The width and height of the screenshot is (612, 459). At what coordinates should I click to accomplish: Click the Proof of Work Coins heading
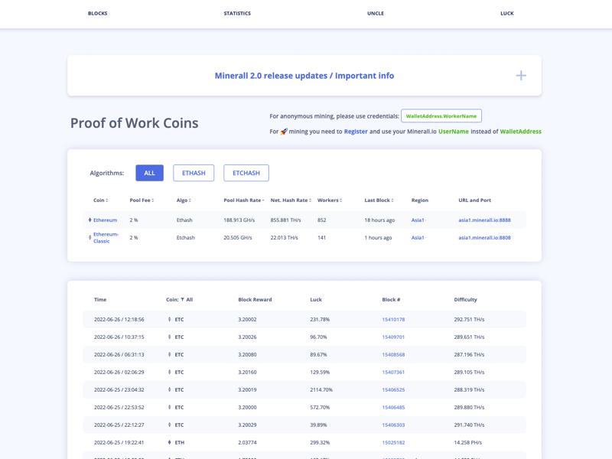pyautogui.click(x=135, y=123)
